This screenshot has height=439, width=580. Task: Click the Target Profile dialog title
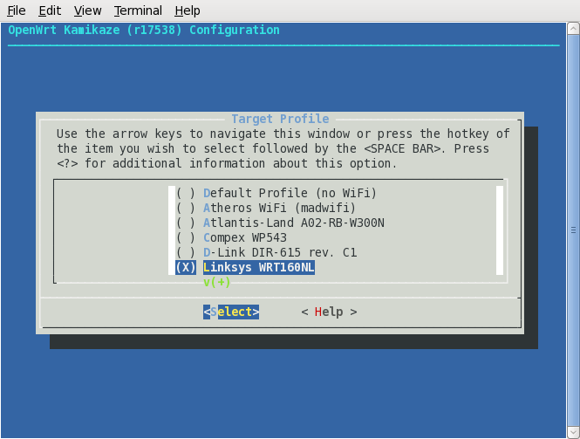coord(280,119)
